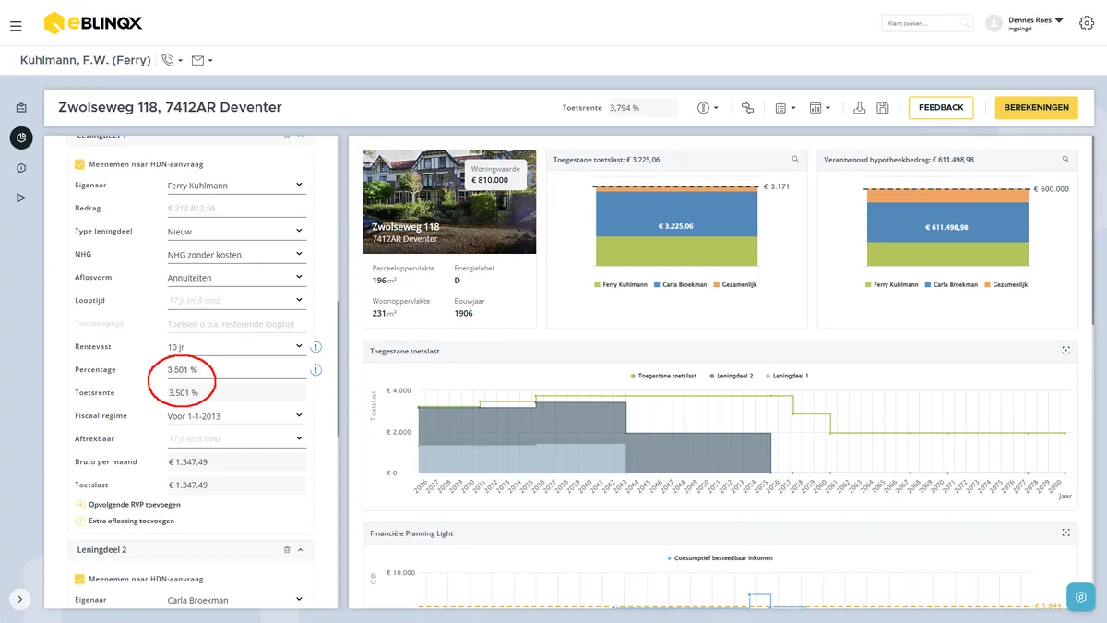Screen dimensions: 1107x623
Task: Click the phone contact icon
Action: click(168, 60)
